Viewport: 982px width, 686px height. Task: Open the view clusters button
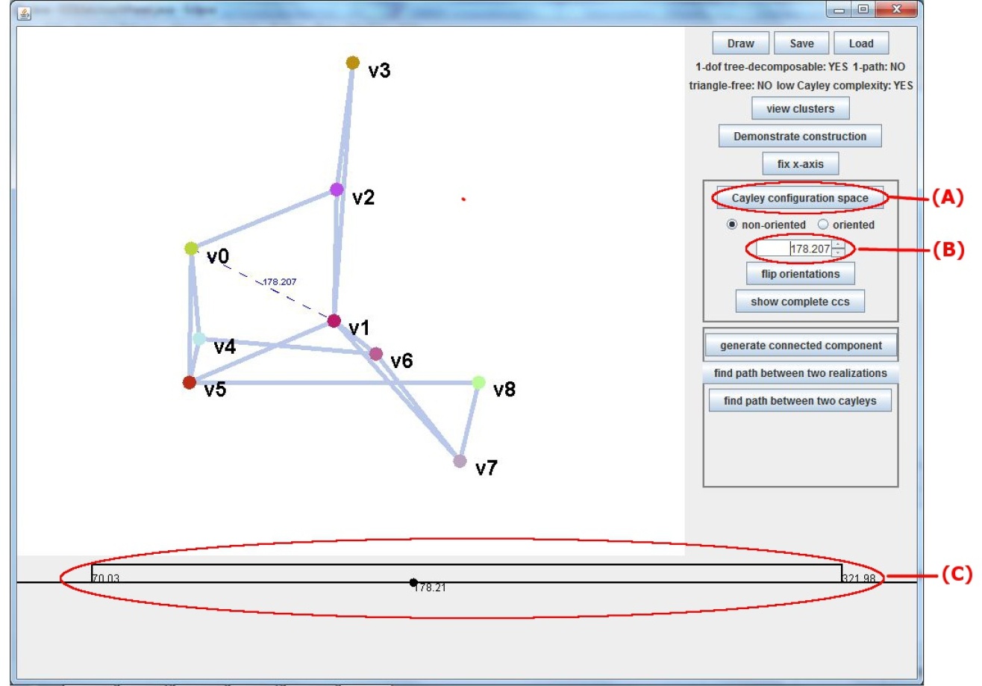(x=800, y=109)
